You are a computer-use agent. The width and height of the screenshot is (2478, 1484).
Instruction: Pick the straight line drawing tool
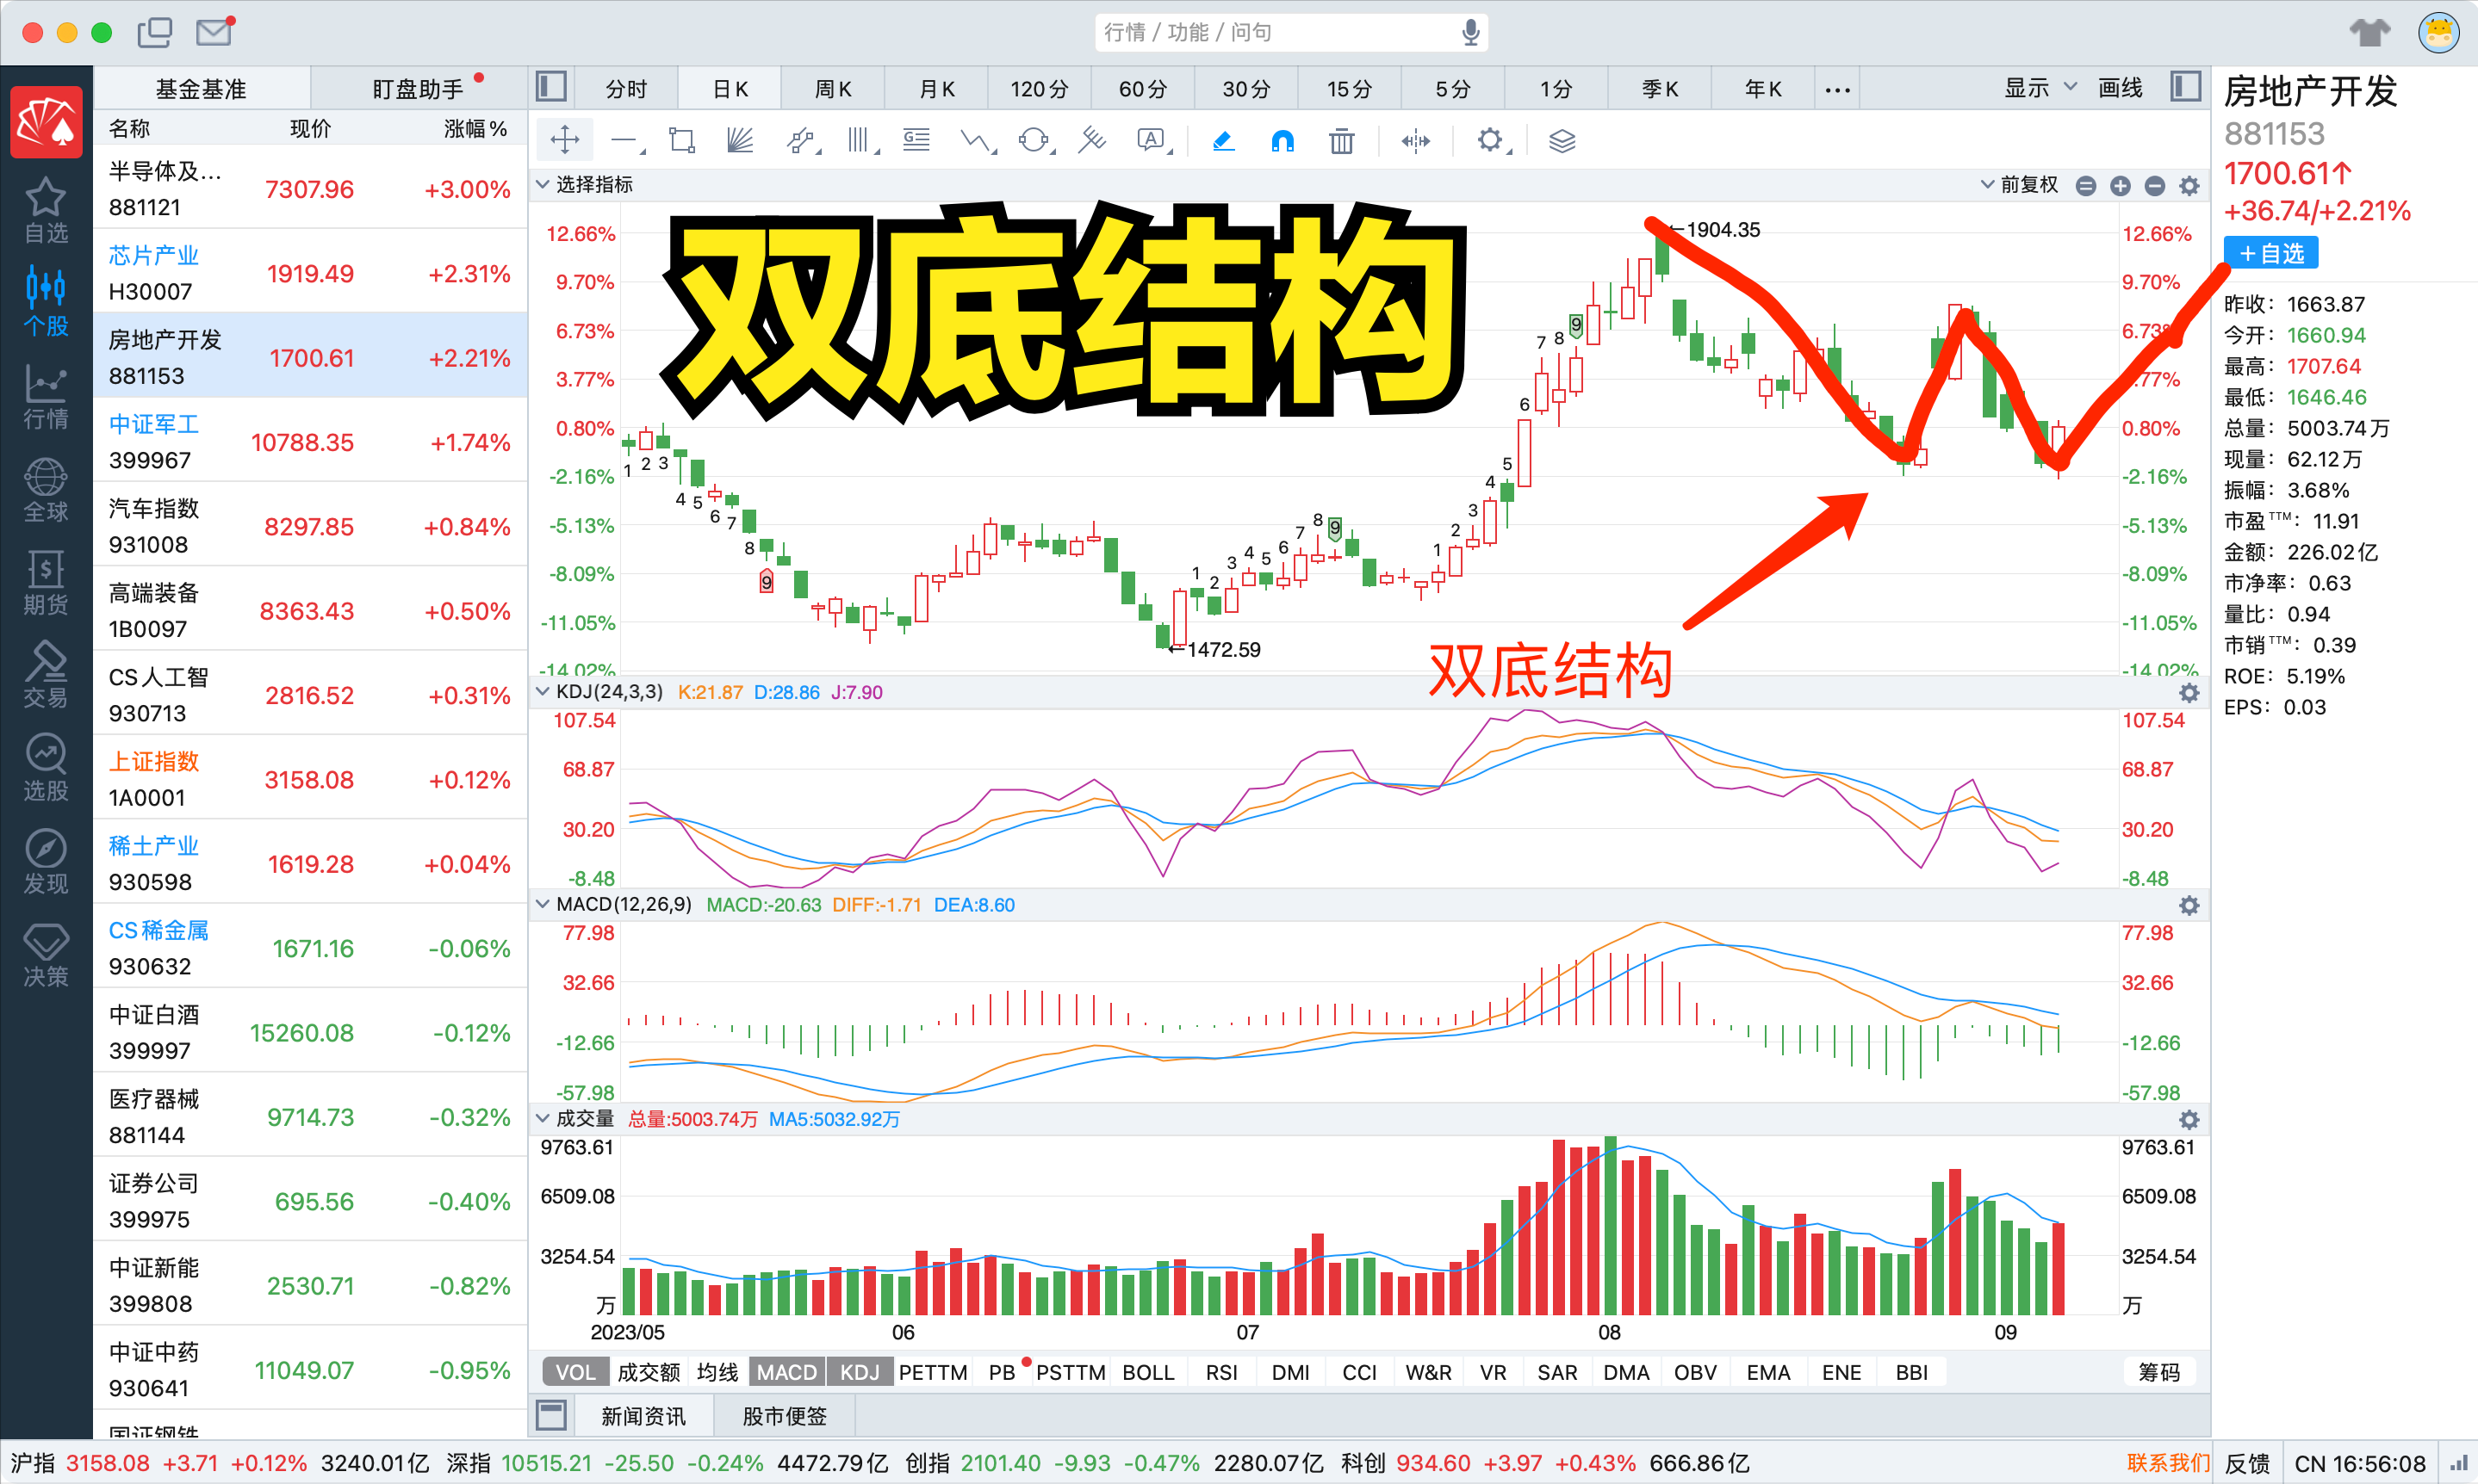tap(625, 141)
